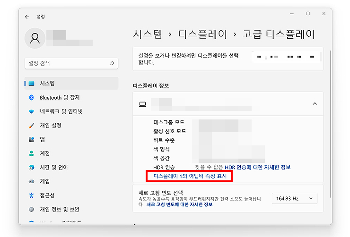This screenshot has height=237, width=350.
Task: Click the 접근성 accessibility icon
Action: 32,195
